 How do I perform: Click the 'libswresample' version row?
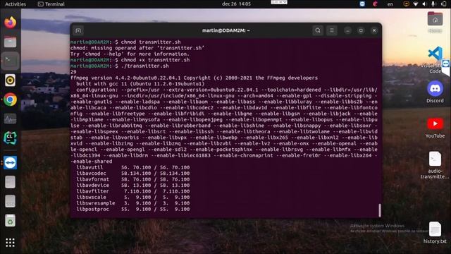(x=133, y=203)
